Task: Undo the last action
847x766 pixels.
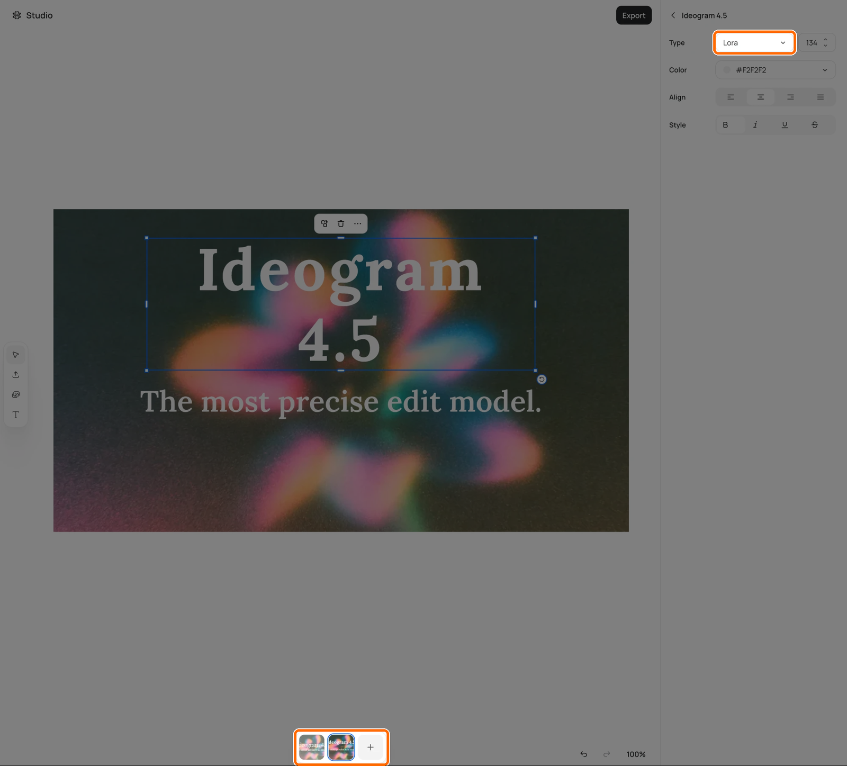Action: 584,754
